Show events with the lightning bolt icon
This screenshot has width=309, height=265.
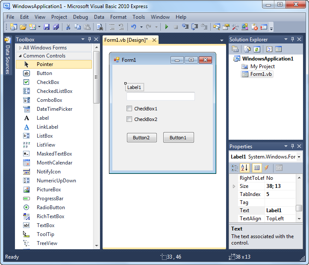266,168
